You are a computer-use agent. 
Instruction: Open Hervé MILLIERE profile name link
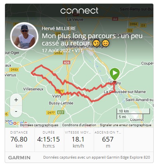point(59,28)
